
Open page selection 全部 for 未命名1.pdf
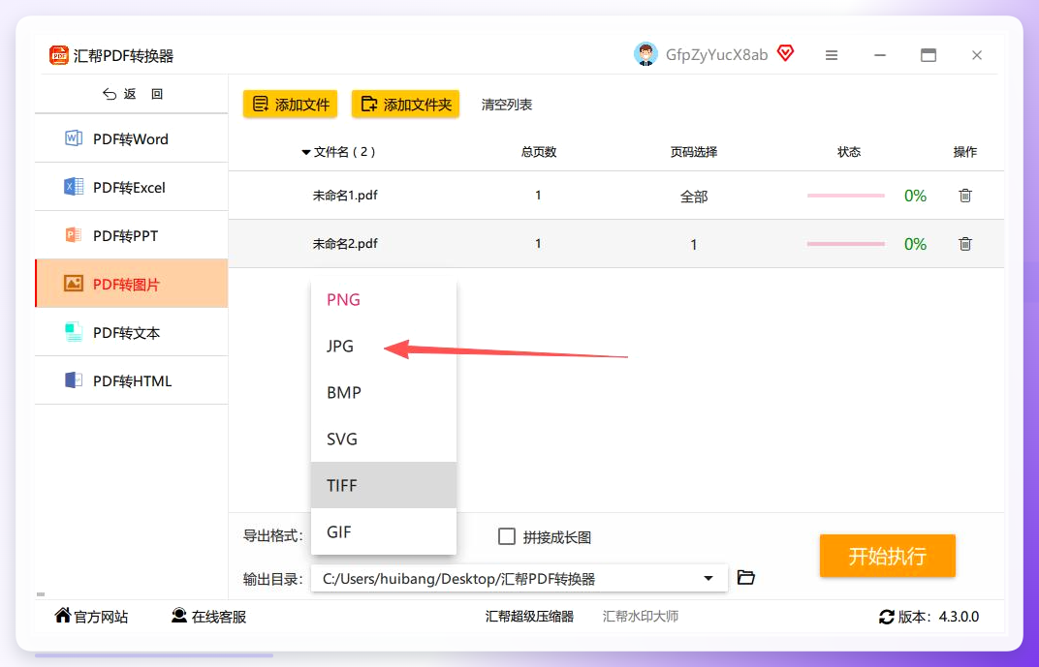tap(694, 197)
